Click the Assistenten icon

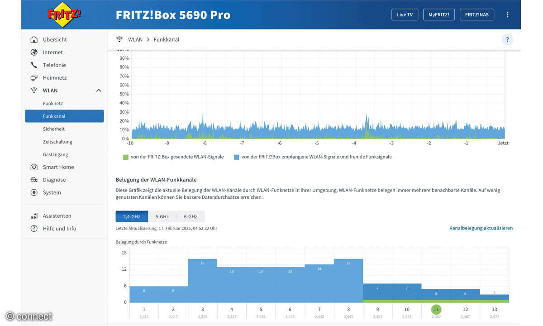34,216
